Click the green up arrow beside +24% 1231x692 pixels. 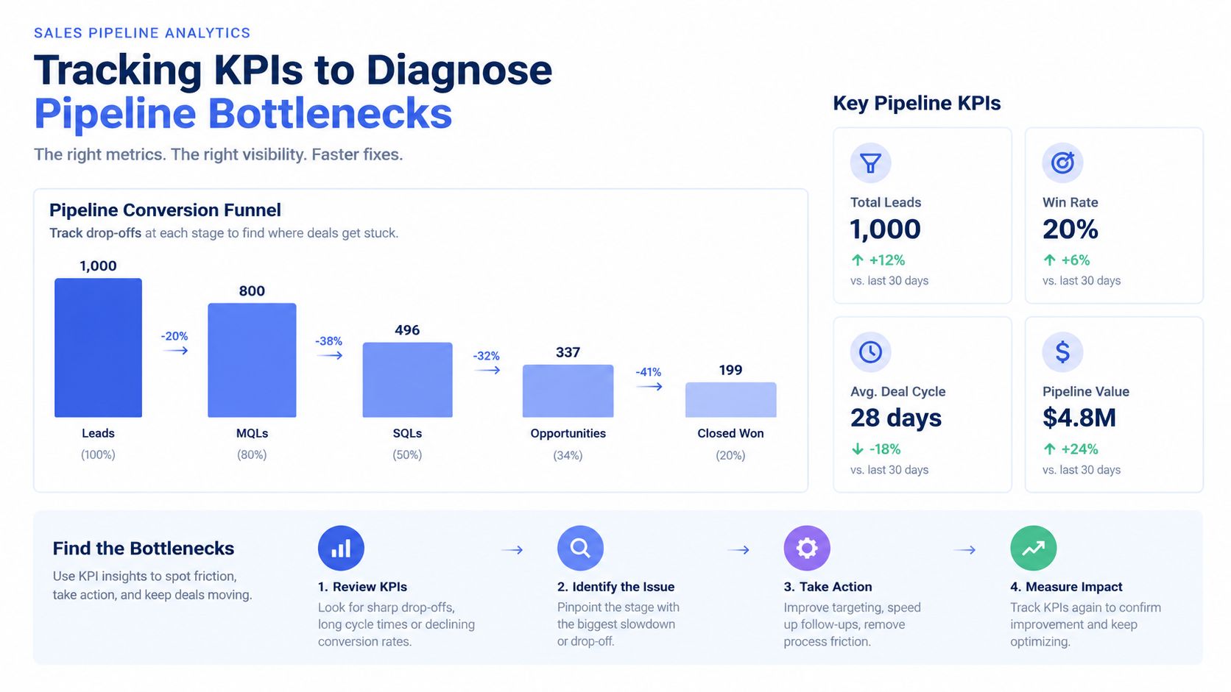pos(1049,449)
